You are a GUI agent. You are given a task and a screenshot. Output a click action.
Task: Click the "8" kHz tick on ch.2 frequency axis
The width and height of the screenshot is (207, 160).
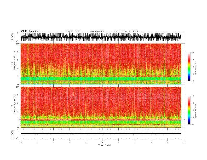coord(18,95)
